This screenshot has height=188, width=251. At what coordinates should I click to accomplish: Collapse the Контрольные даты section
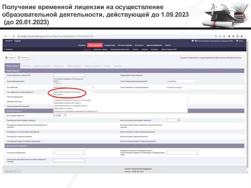(x=14, y=111)
